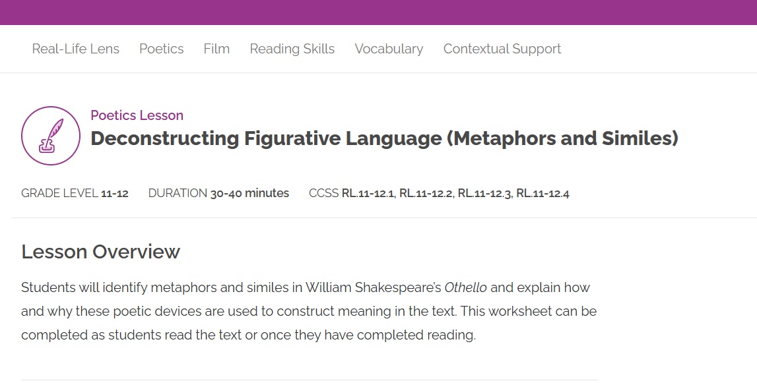Image resolution: width=757 pixels, height=383 pixels.
Task: Select the Film menu item
Action: point(216,49)
